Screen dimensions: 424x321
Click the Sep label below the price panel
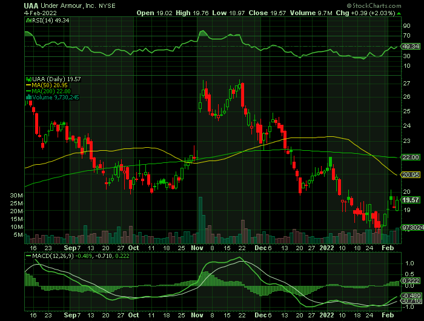tap(70, 248)
